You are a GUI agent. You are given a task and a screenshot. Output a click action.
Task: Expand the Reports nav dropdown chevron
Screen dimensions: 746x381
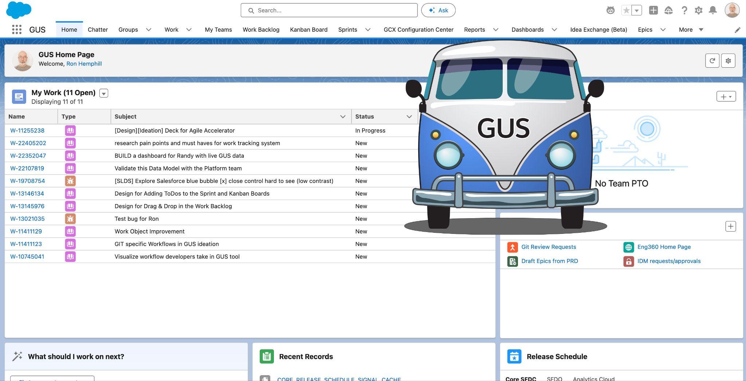pos(496,30)
